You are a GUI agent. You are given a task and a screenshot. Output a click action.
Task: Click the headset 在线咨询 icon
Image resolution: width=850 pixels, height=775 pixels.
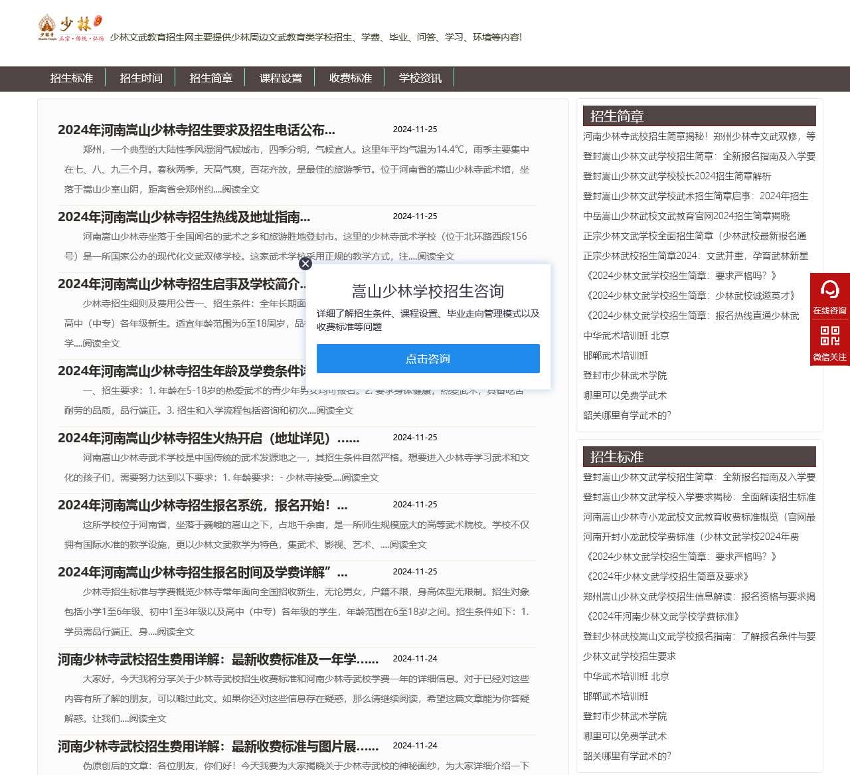click(829, 292)
